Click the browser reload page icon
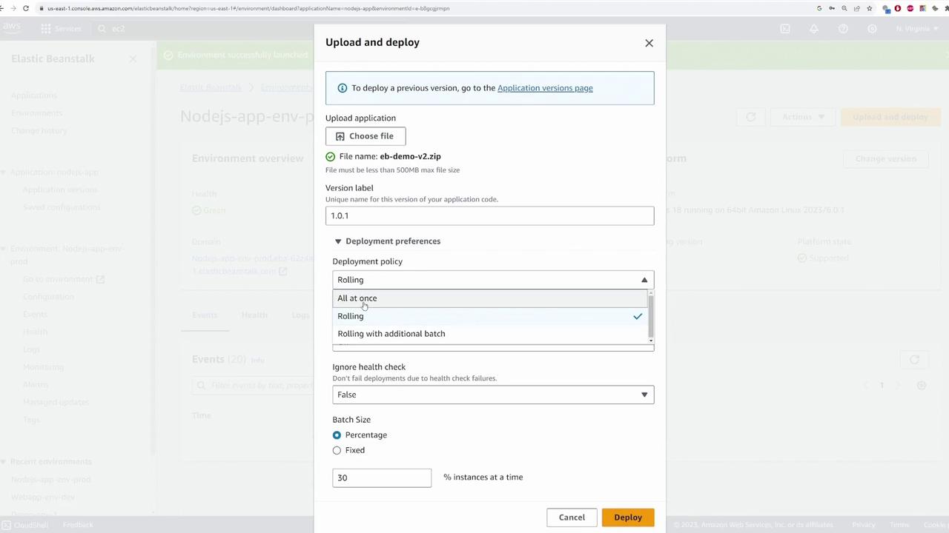Screen dimensions: 949x533 click(26, 8)
